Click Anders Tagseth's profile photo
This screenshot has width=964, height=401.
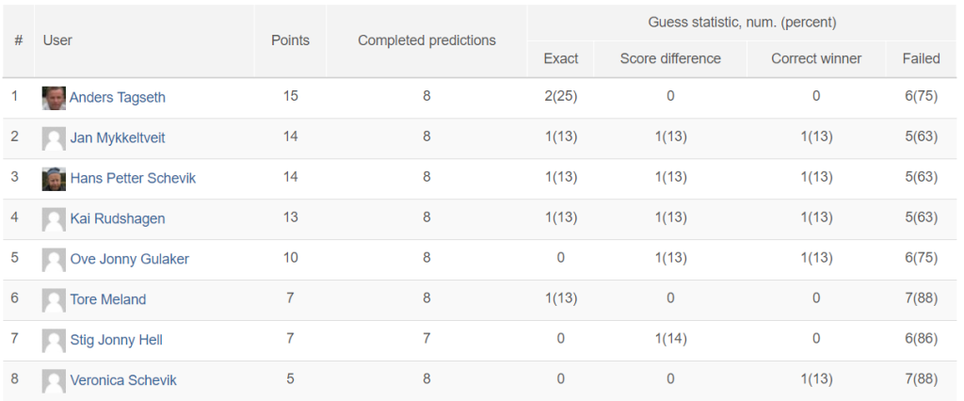[x=54, y=98]
